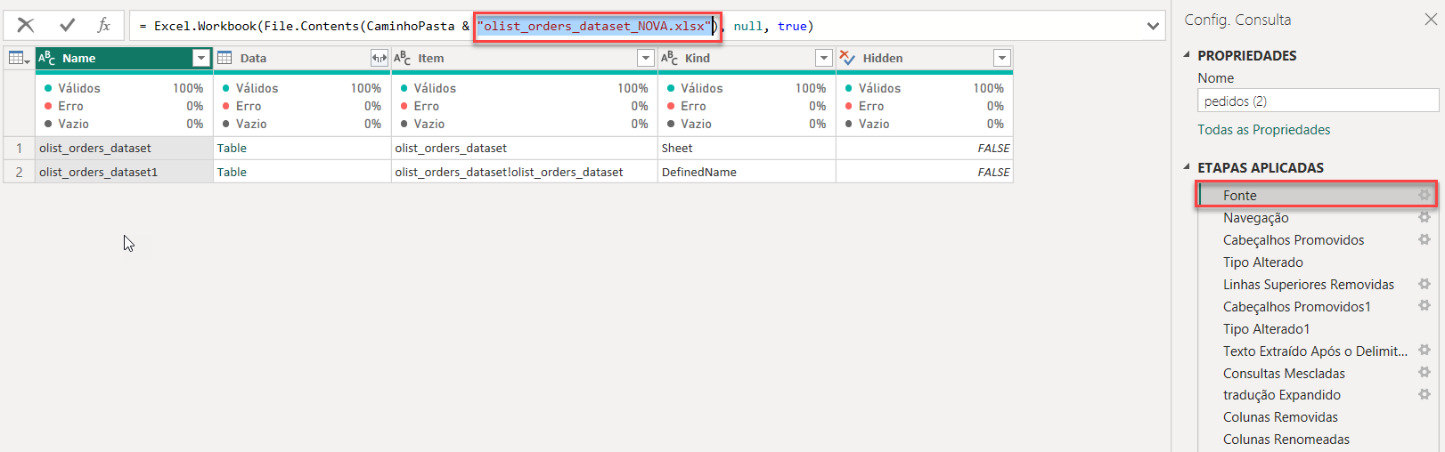
Task: Open the fx function icon
Action: [x=103, y=25]
